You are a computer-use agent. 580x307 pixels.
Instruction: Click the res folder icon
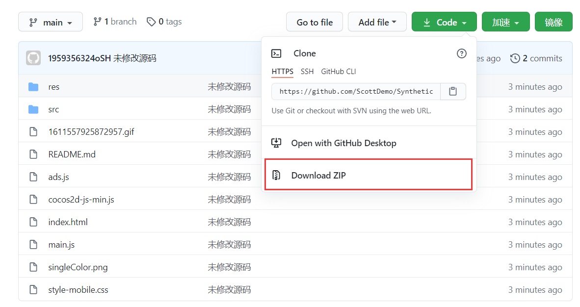click(33, 87)
